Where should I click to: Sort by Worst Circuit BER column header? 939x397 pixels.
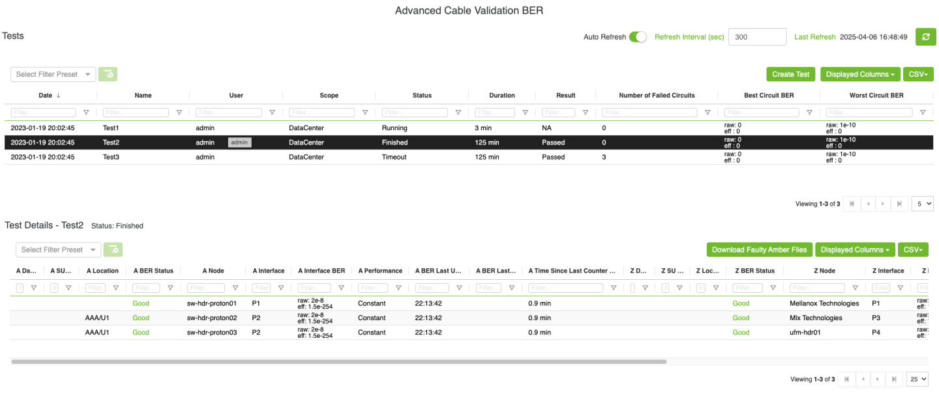click(x=876, y=95)
